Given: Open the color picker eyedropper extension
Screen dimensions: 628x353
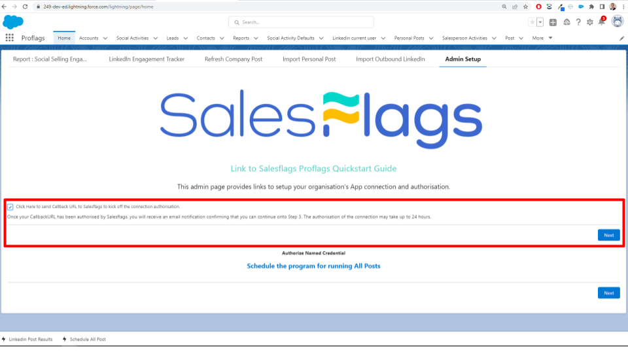Looking at the screenshot, I should pyautogui.click(x=561, y=7).
